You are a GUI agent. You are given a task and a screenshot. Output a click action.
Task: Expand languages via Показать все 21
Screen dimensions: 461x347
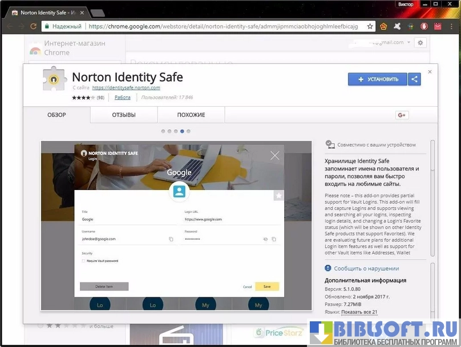359,312
